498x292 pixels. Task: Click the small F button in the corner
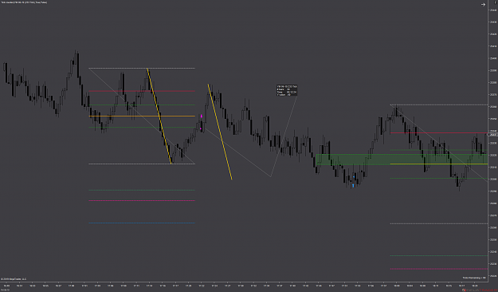[x=496, y=2]
